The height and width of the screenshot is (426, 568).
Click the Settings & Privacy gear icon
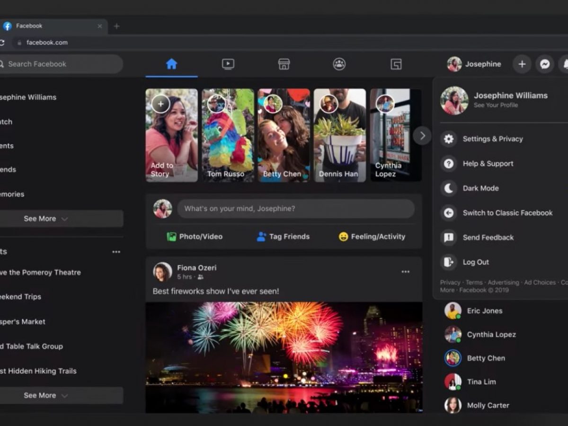click(x=448, y=139)
